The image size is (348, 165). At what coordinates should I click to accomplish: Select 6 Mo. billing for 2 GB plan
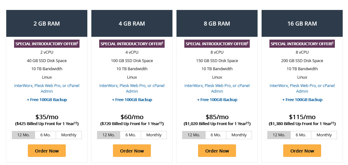point(45,135)
